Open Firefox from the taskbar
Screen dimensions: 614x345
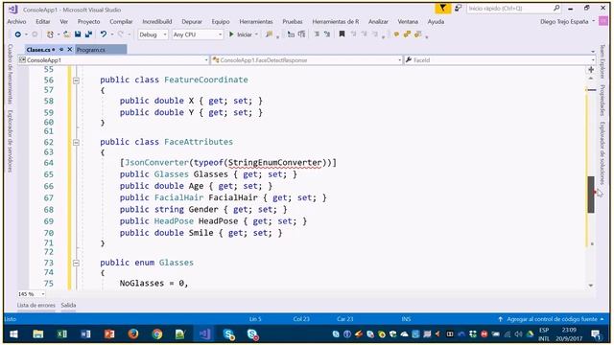133,334
